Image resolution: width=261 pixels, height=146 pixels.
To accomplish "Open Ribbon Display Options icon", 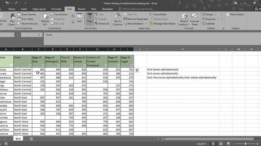I will 236,3.
